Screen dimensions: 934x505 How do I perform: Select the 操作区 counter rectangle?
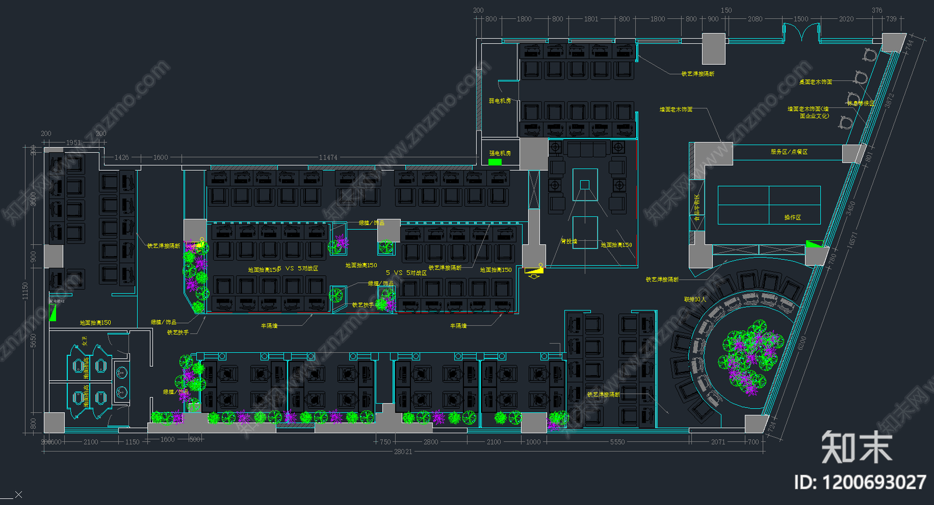[769, 205]
